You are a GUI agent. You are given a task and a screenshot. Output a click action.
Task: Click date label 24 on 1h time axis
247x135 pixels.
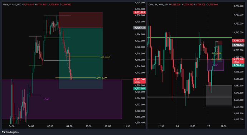pyautogui.click(x=177, y=126)
